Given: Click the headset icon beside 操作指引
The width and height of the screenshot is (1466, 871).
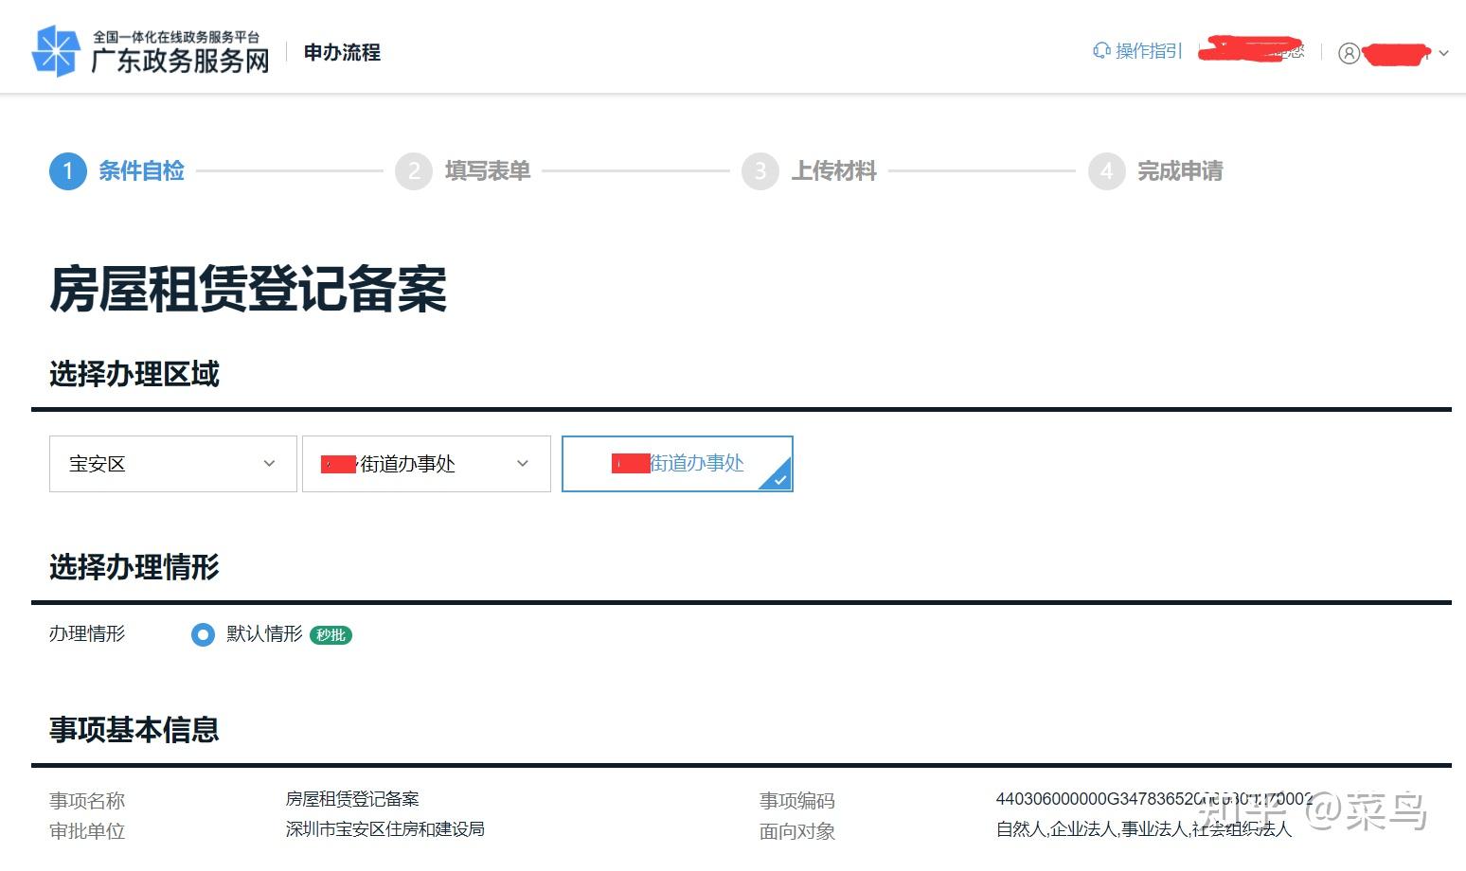Looking at the screenshot, I should click(1101, 51).
